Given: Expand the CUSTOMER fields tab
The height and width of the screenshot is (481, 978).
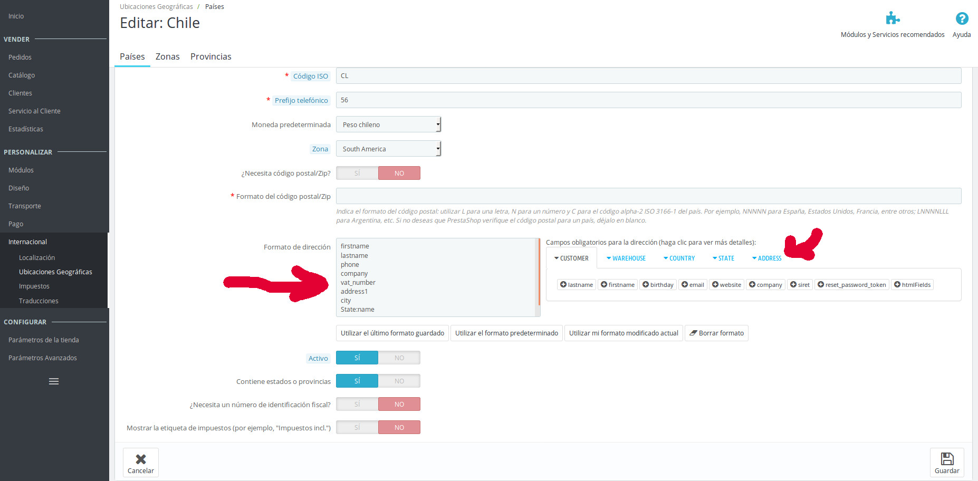Looking at the screenshot, I should click(571, 258).
